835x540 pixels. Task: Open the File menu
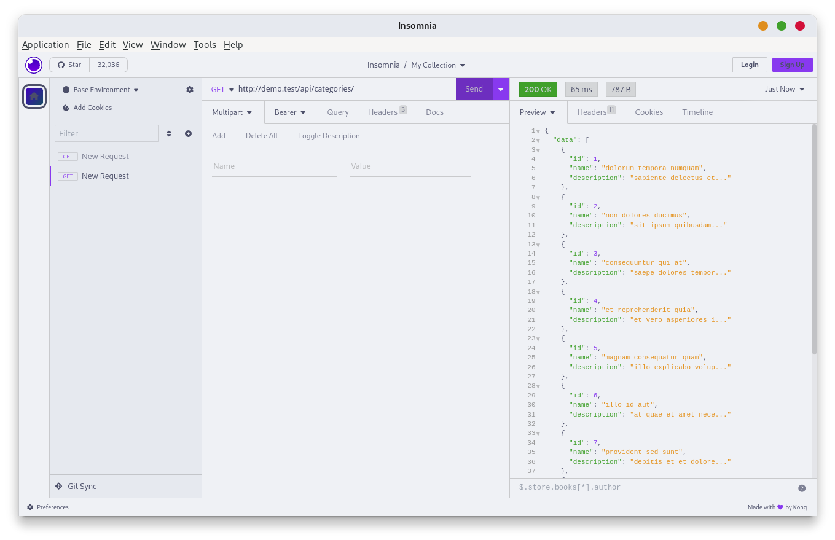pos(84,45)
